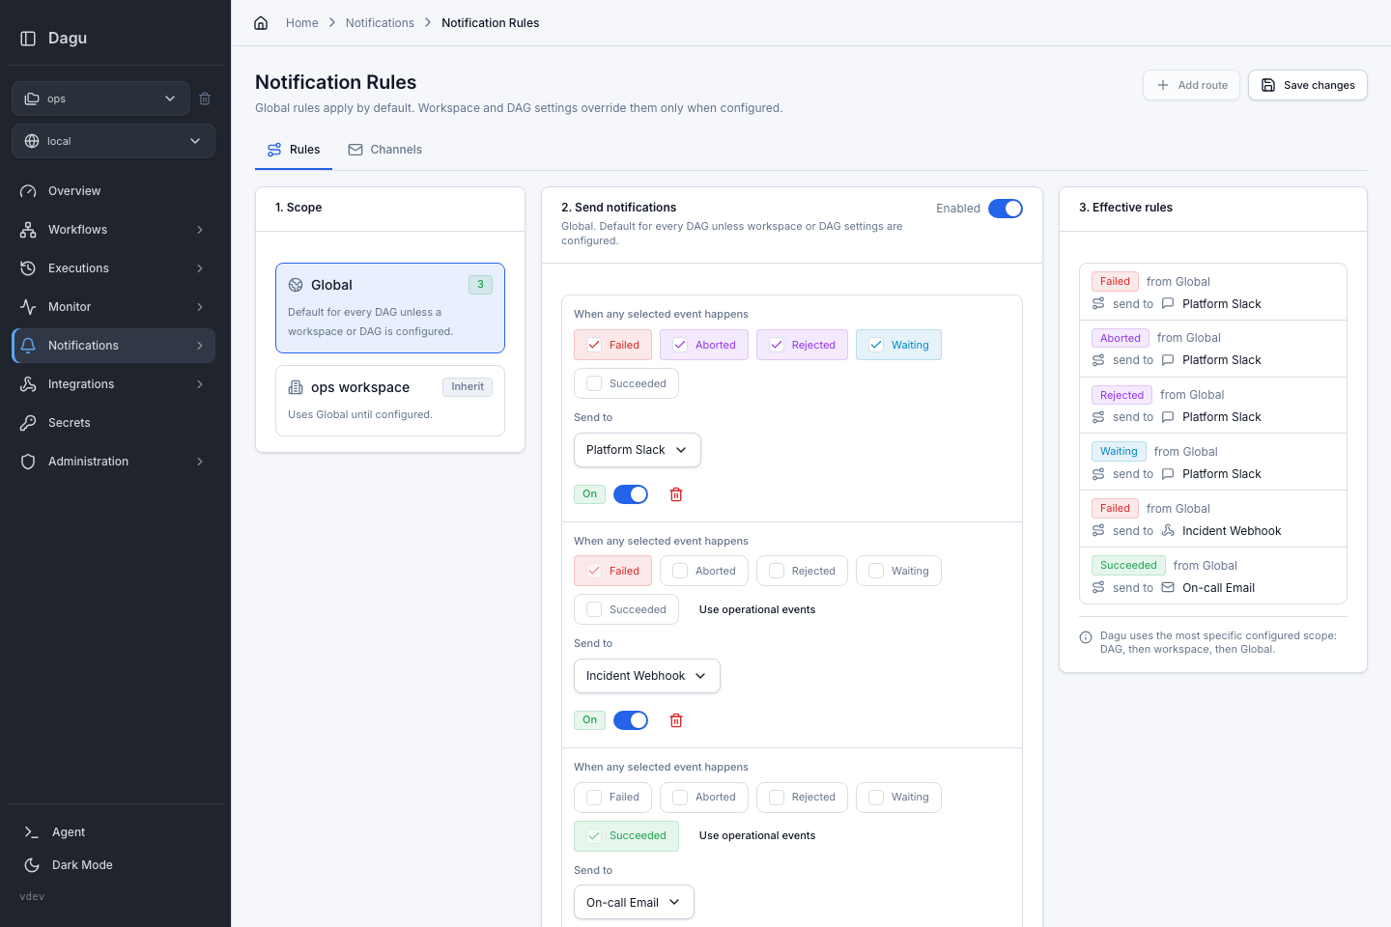Image resolution: width=1391 pixels, height=927 pixels.
Task: Click the Integrations webhook icon
Action: (28, 384)
